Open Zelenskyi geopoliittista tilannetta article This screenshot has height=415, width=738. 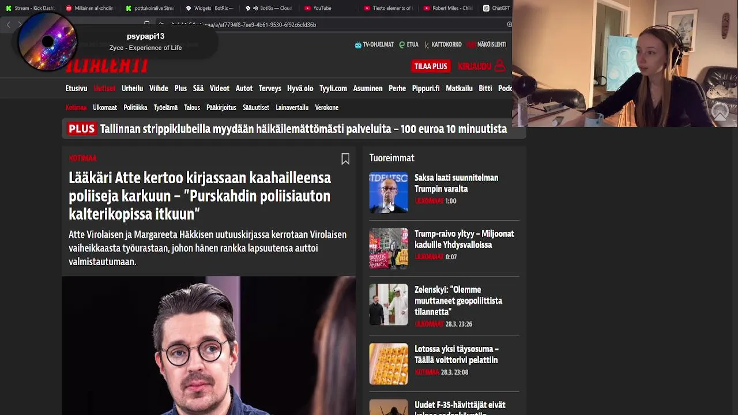point(458,301)
